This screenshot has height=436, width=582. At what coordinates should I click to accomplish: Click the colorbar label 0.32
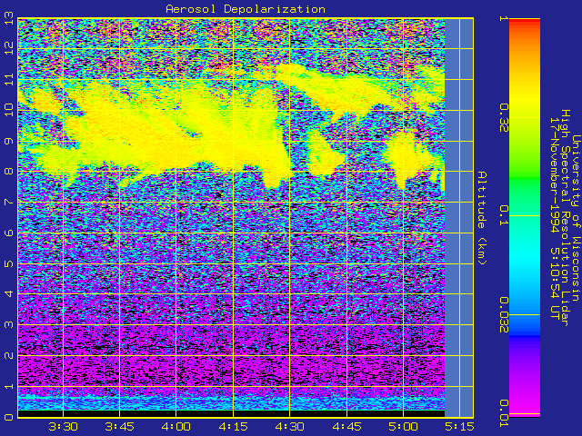coord(504,118)
